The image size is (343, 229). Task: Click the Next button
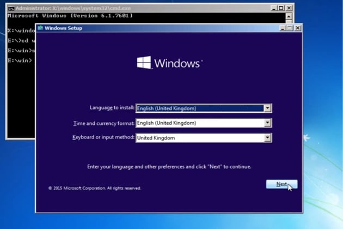point(281,184)
